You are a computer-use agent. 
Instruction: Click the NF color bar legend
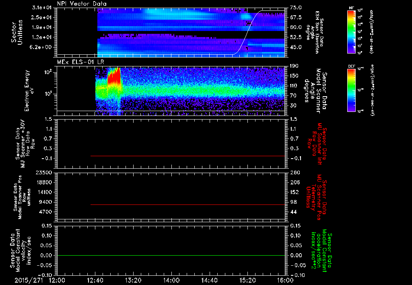(x=351, y=32)
